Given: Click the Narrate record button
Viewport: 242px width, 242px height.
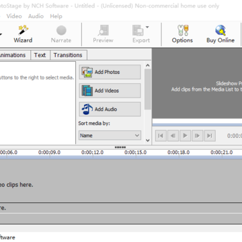Looking at the screenshot, I should coord(61,34).
